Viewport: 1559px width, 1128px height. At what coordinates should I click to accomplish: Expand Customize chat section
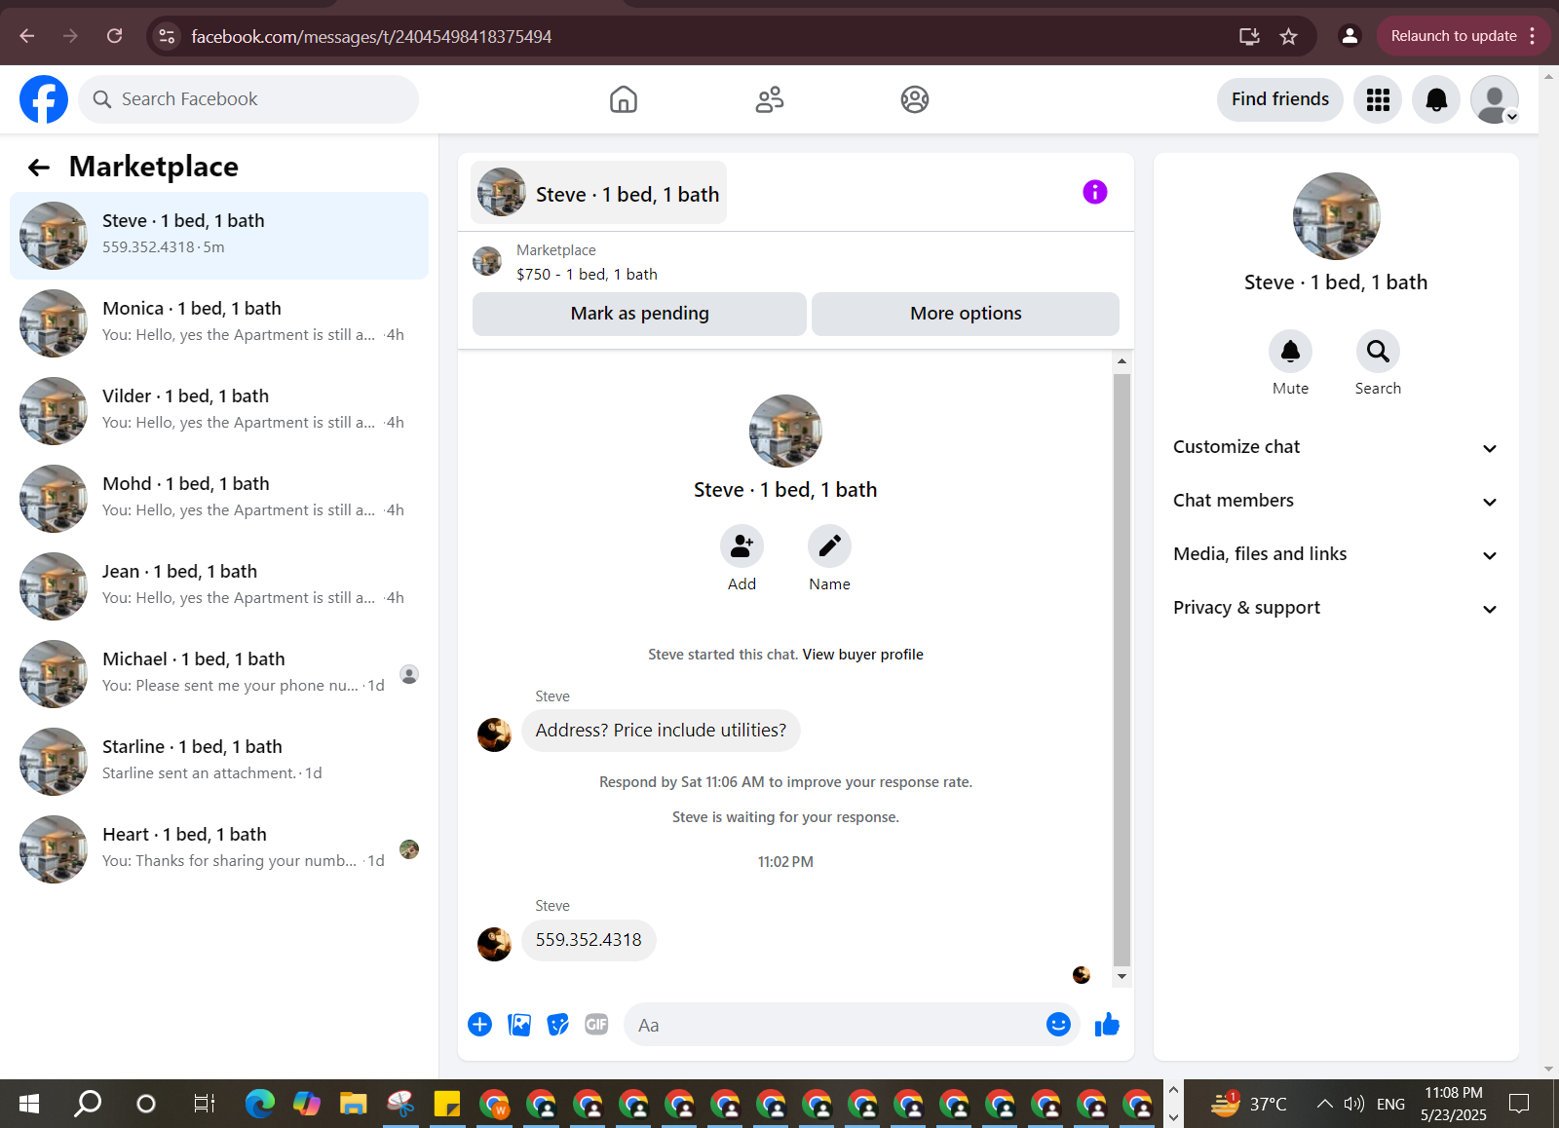pos(1335,447)
